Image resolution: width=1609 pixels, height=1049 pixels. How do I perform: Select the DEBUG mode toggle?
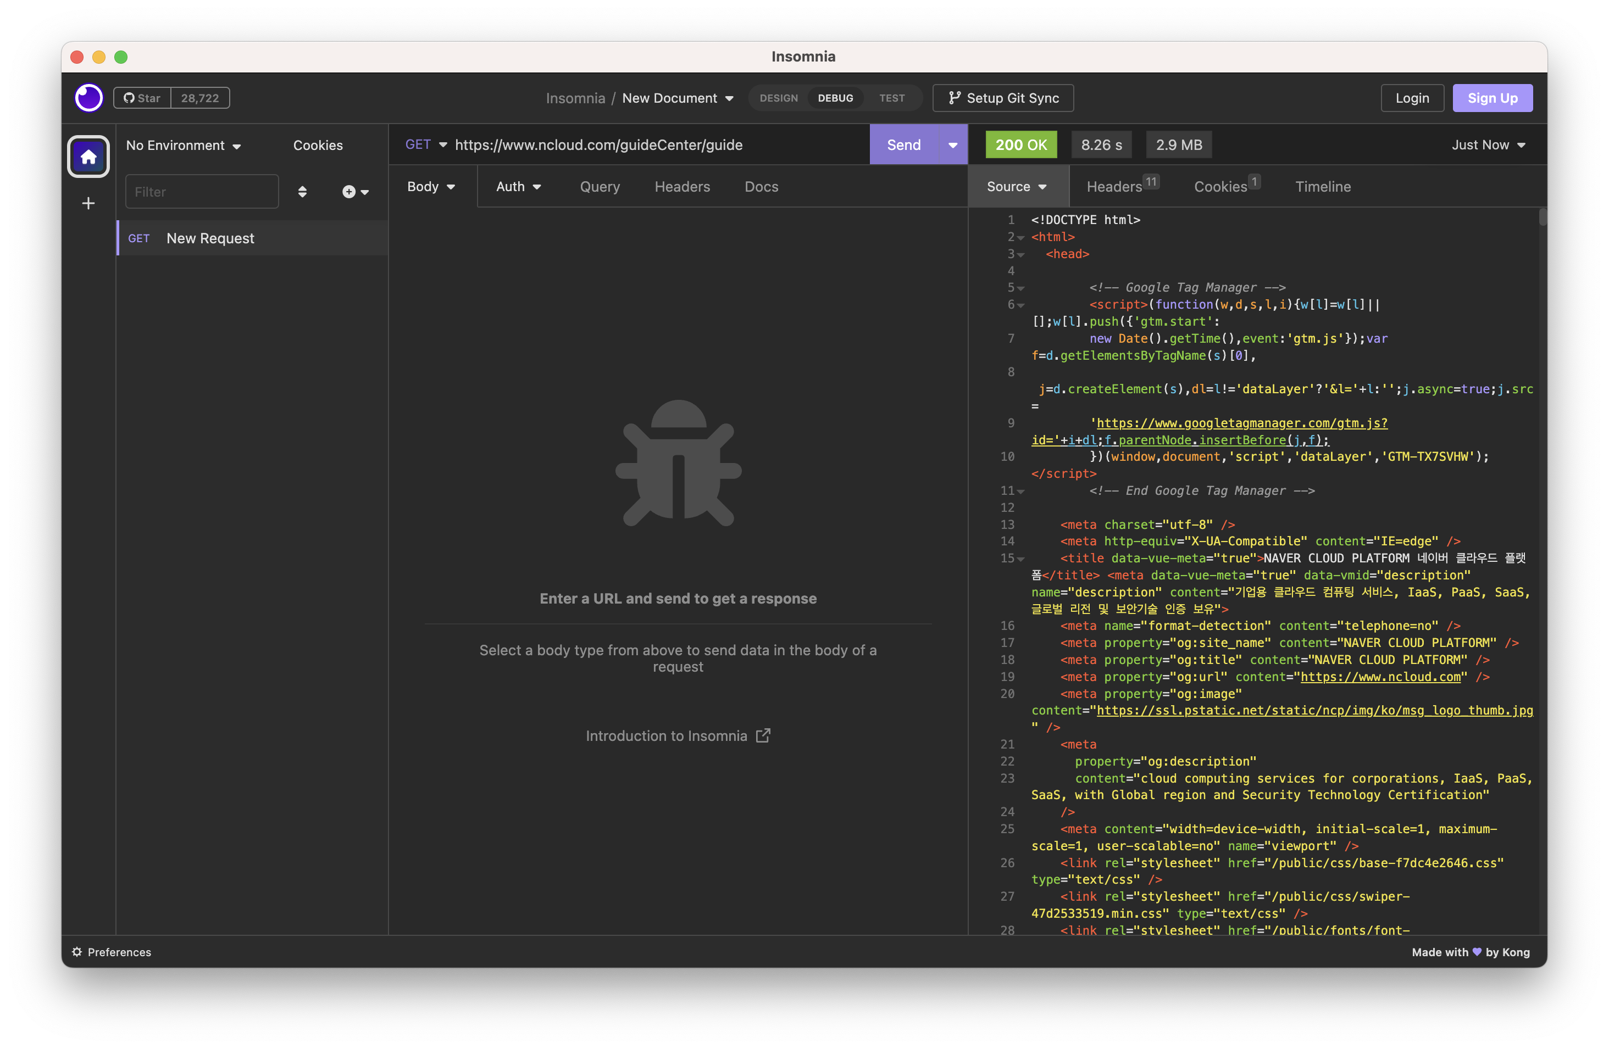(835, 98)
